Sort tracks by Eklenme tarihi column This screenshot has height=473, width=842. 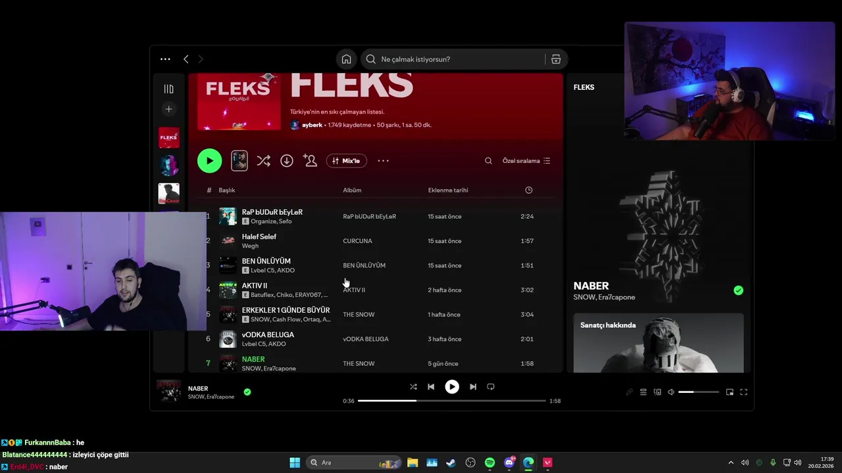[x=448, y=191]
